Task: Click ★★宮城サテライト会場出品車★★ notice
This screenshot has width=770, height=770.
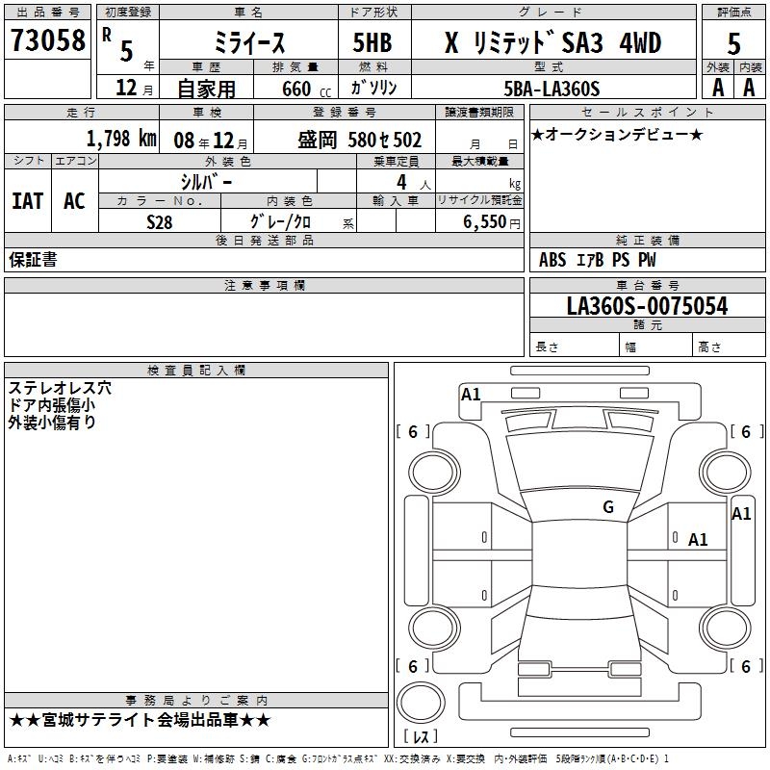Action: 140,720
